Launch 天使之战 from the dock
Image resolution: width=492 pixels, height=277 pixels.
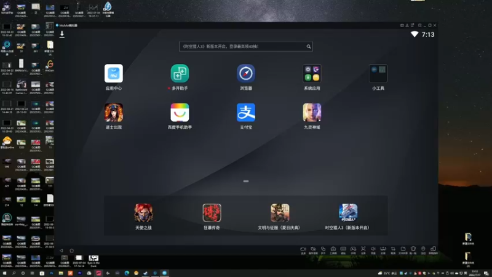point(143,212)
